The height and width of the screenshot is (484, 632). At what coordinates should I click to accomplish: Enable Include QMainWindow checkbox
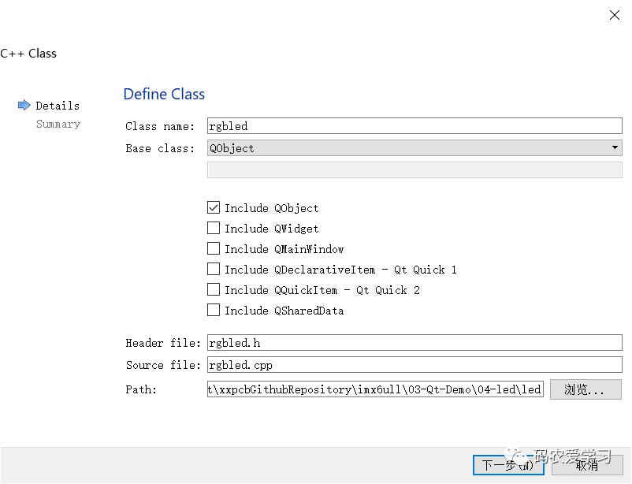(x=214, y=248)
